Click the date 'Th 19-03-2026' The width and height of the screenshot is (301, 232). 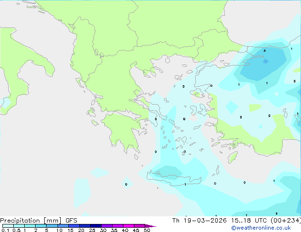199,221
